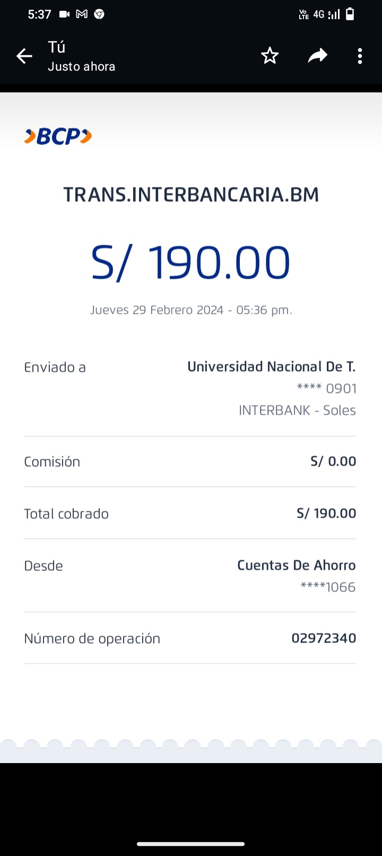Tap recipient Universidad Nacional De T.
Viewport: 382px width, 856px height.
point(271,366)
